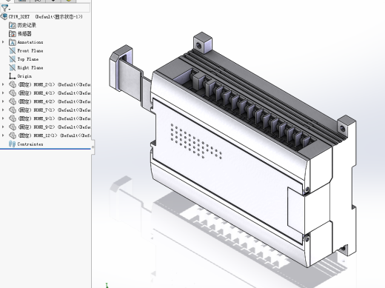The width and height of the screenshot is (385, 288).
Task: Expand the NONE_9<1> component node
Action: [x=3, y=118]
